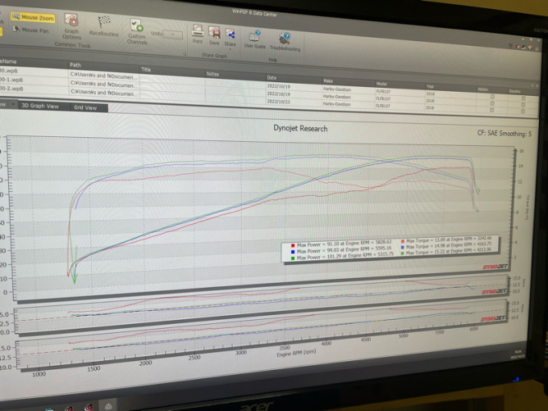Click the Engine RPM (rpm) axis label

[297, 353]
